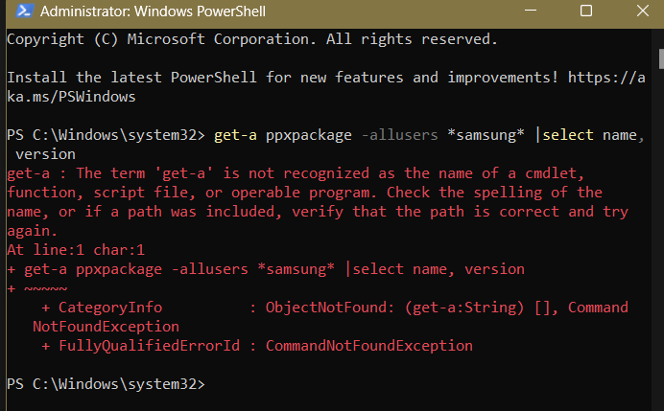Click the 'version' continuation under the command
The image size is (664, 411).
(45, 154)
